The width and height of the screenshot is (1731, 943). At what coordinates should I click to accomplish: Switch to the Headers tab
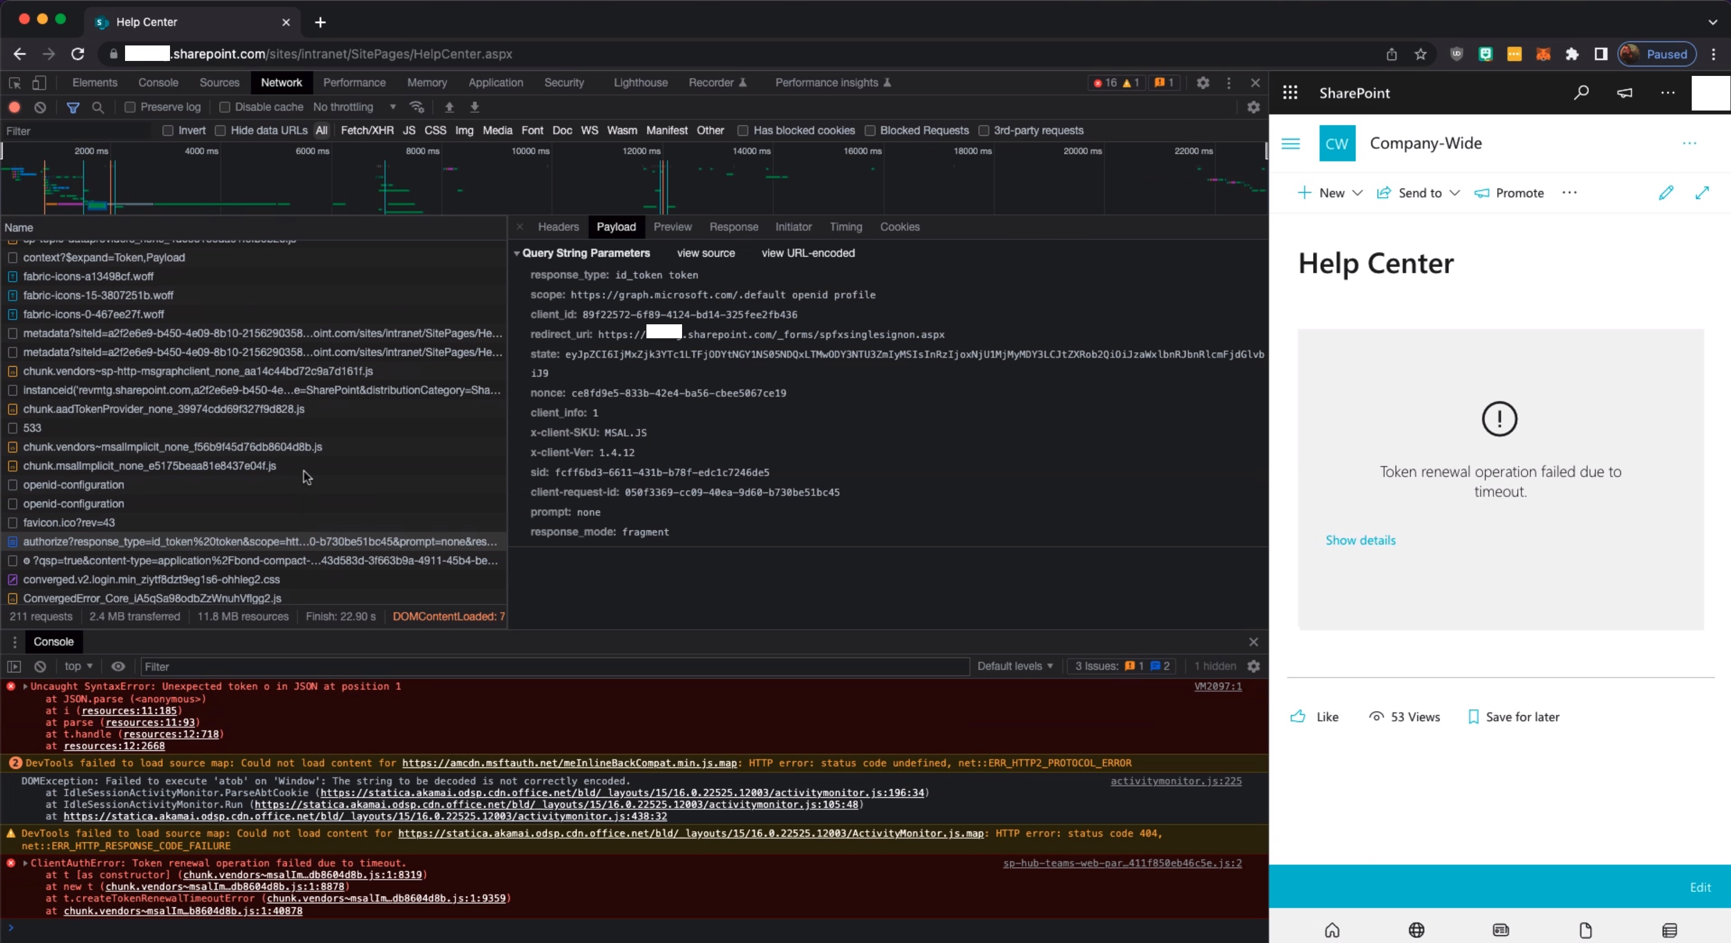click(x=558, y=227)
